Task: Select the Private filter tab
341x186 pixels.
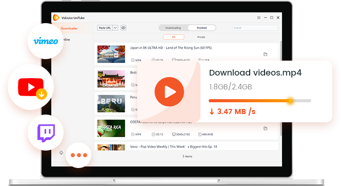Action: (x=201, y=37)
